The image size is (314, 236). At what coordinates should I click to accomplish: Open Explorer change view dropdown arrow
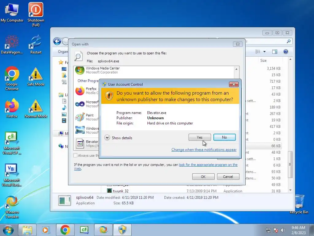(264, 52)
